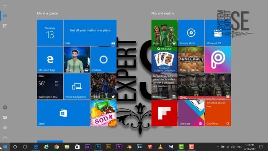This screenshot has height=151, width=268.
Task: Click the Get Office tile
Action: coord(218,113)
